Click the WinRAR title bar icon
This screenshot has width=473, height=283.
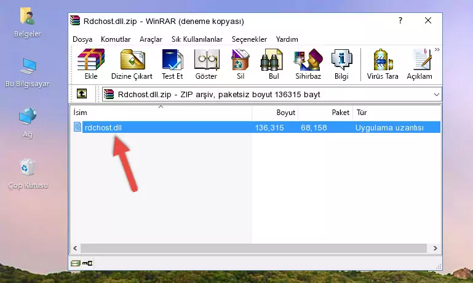[75, 21]
